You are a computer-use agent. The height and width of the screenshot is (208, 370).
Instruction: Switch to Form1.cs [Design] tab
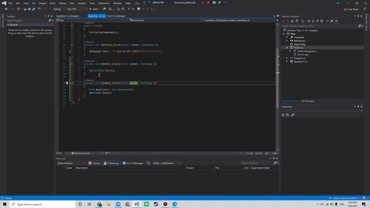[116, 16]
